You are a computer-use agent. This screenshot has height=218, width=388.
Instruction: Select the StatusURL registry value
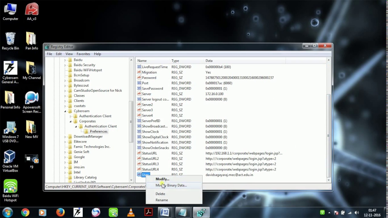click(x=149, y=153)
